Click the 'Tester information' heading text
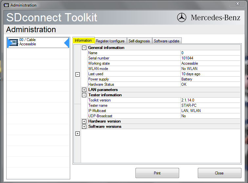Viewport: 248px width, 183px height. (105, 95)
